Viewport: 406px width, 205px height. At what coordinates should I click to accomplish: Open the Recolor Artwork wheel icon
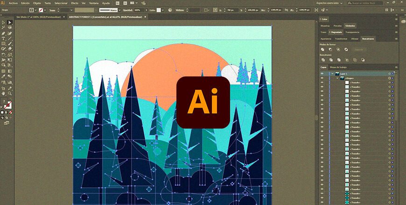[x=170, y=10]
